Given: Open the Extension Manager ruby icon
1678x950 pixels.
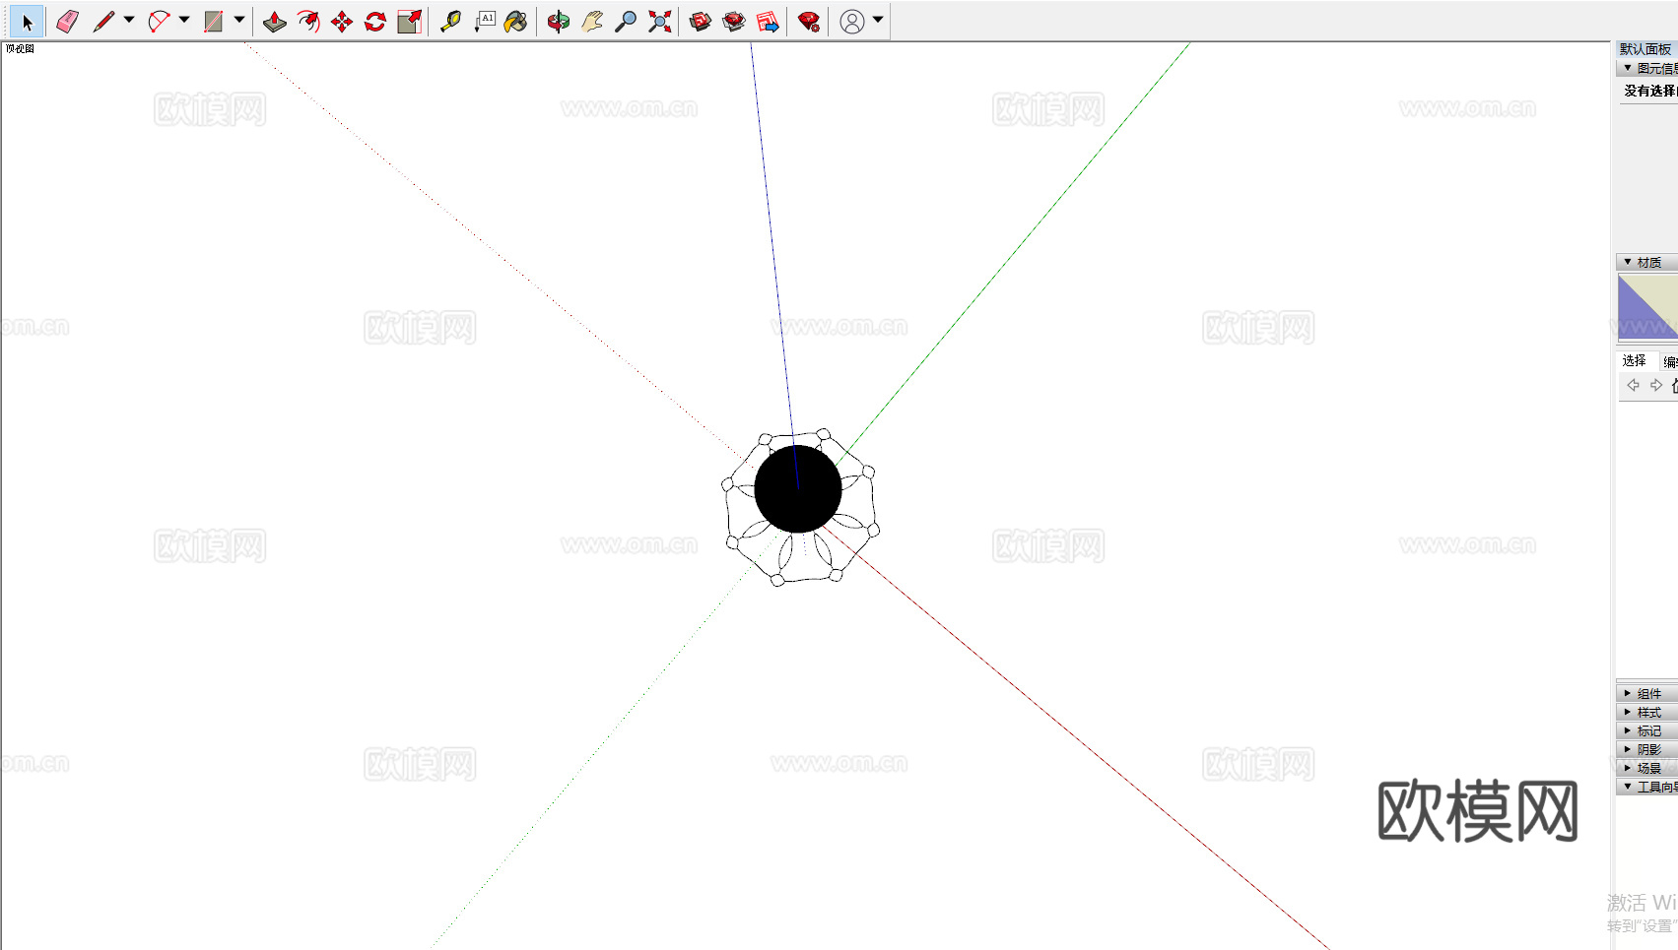Looking at the screenshot, I should [x=809, y=22].
